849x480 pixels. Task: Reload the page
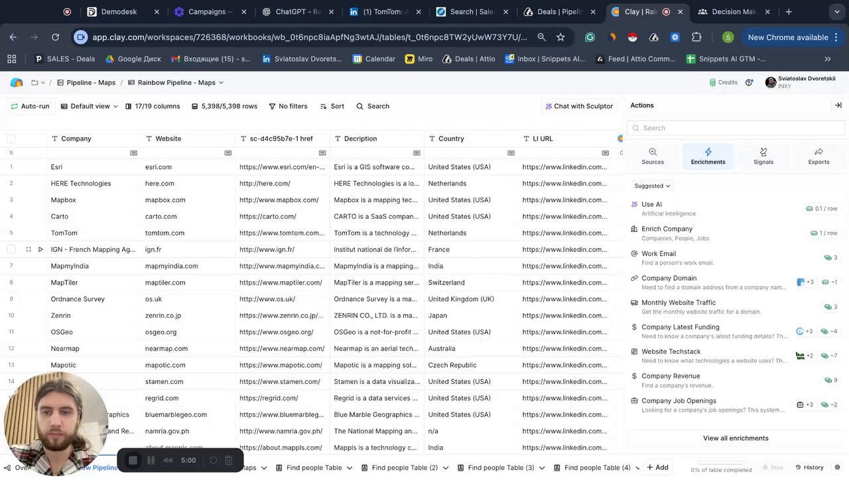[x=55, y=37]
